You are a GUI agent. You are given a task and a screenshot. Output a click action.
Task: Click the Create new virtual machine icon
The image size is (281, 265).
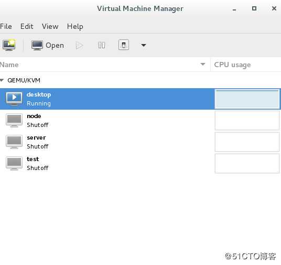coord(9,45)
